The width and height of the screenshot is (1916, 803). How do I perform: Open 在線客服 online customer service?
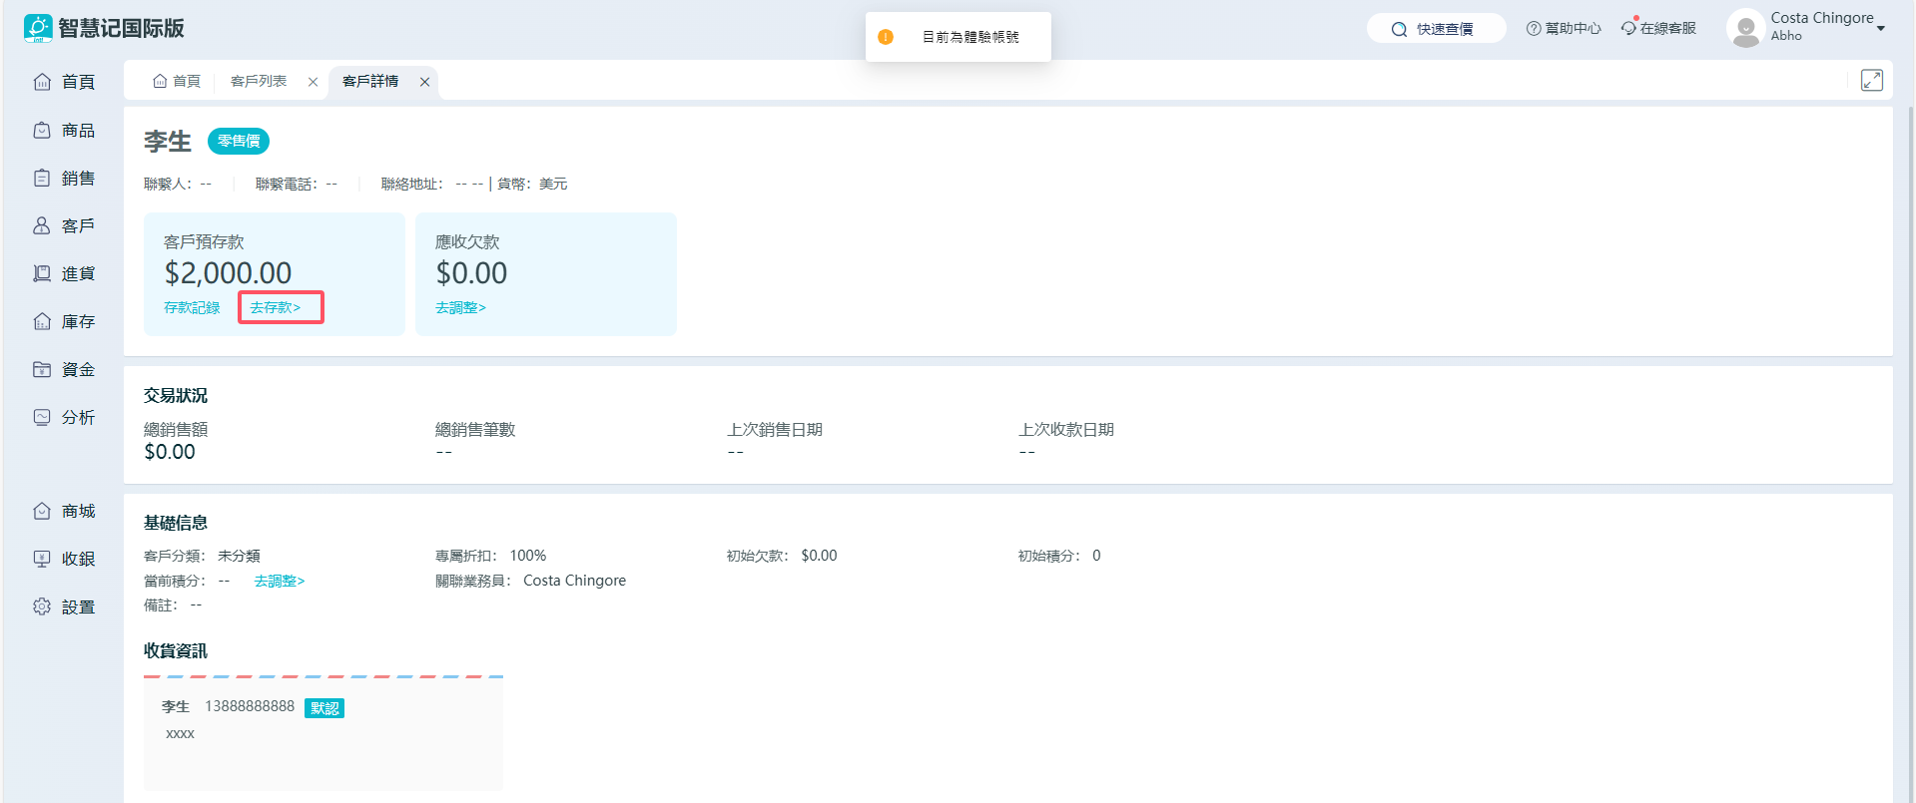point(1658,29)
